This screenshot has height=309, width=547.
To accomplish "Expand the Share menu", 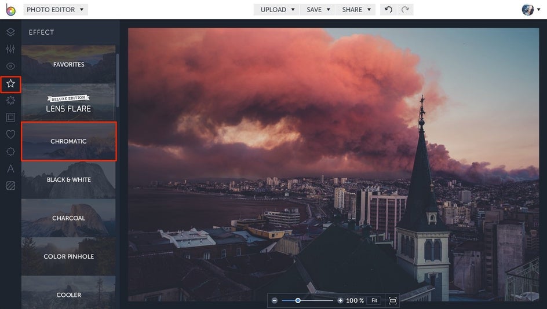I will (x=356, y=9).
